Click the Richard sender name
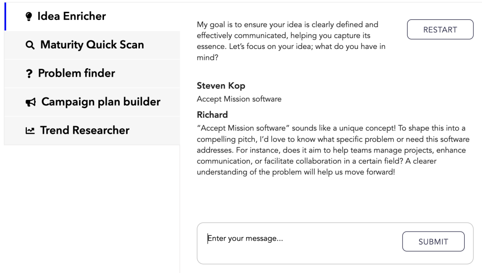 point(212,114)
